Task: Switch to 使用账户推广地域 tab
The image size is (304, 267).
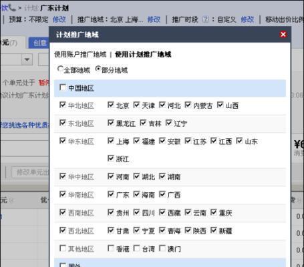Action: 80,54
